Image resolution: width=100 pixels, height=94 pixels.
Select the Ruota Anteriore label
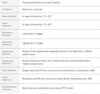[x=9, y=16]
